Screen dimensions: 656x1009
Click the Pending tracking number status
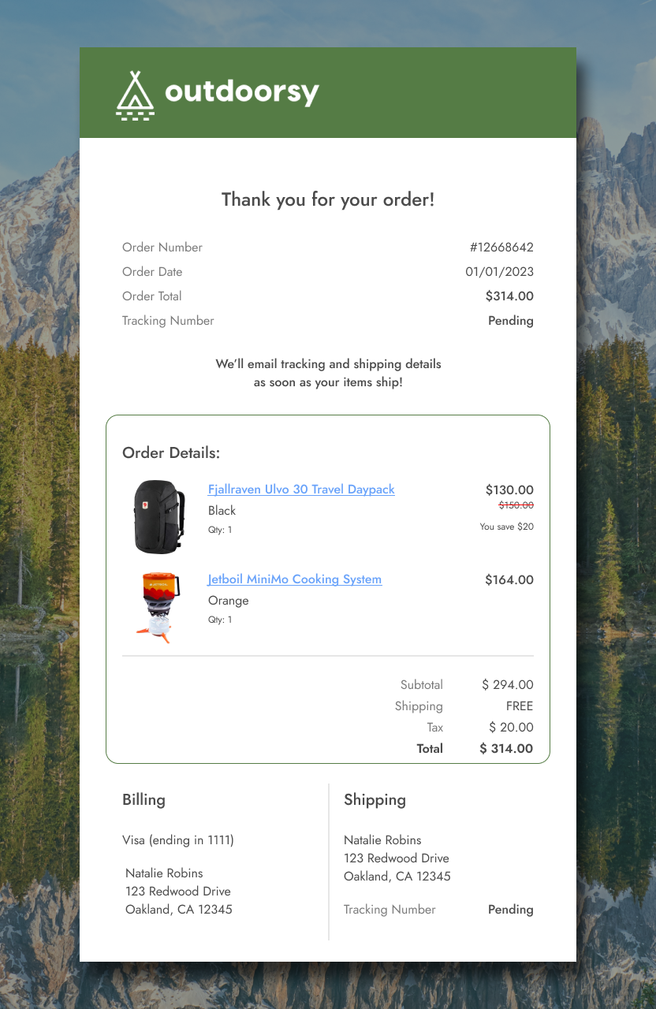tap(510, 321)
